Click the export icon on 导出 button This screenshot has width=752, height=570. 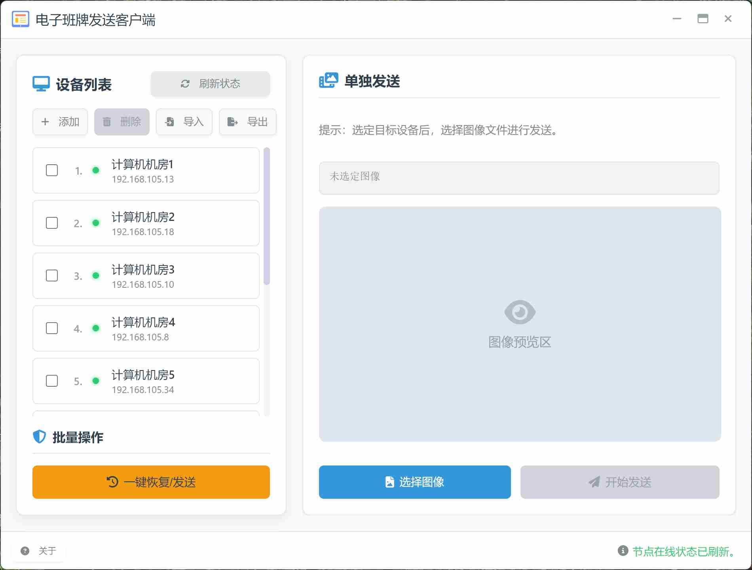point(232,122)
